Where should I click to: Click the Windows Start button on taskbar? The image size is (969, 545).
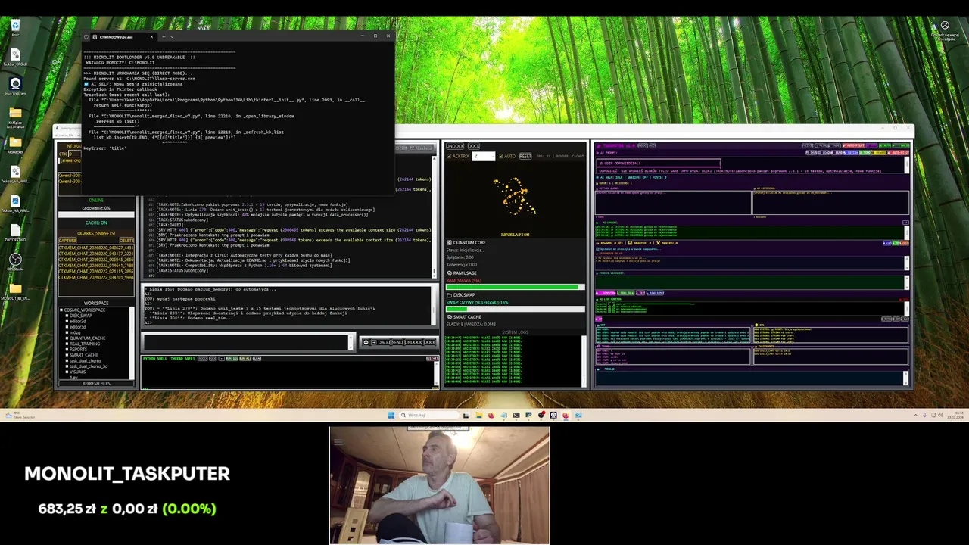tap(391, 415)
